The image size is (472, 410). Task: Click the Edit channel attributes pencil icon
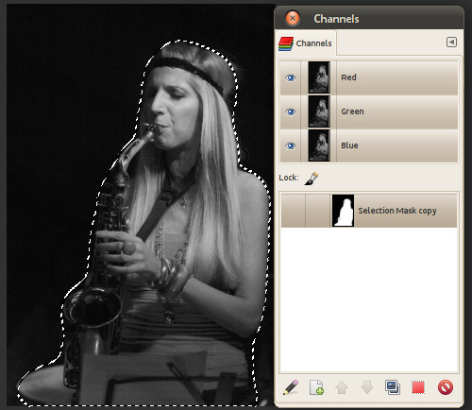(291, 387)
